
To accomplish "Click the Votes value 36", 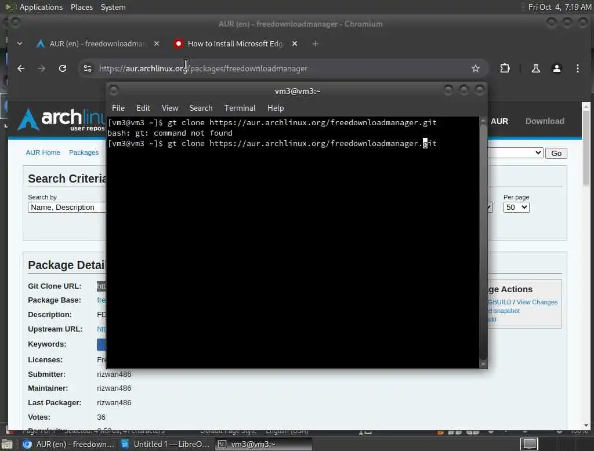I will (101, 417).
